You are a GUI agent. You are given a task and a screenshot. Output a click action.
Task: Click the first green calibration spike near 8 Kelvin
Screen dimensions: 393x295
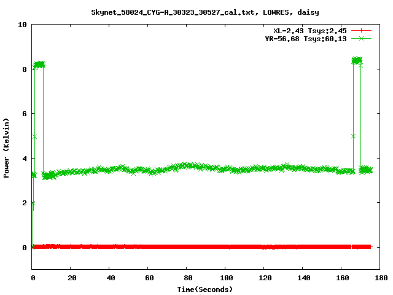[39, 65]
